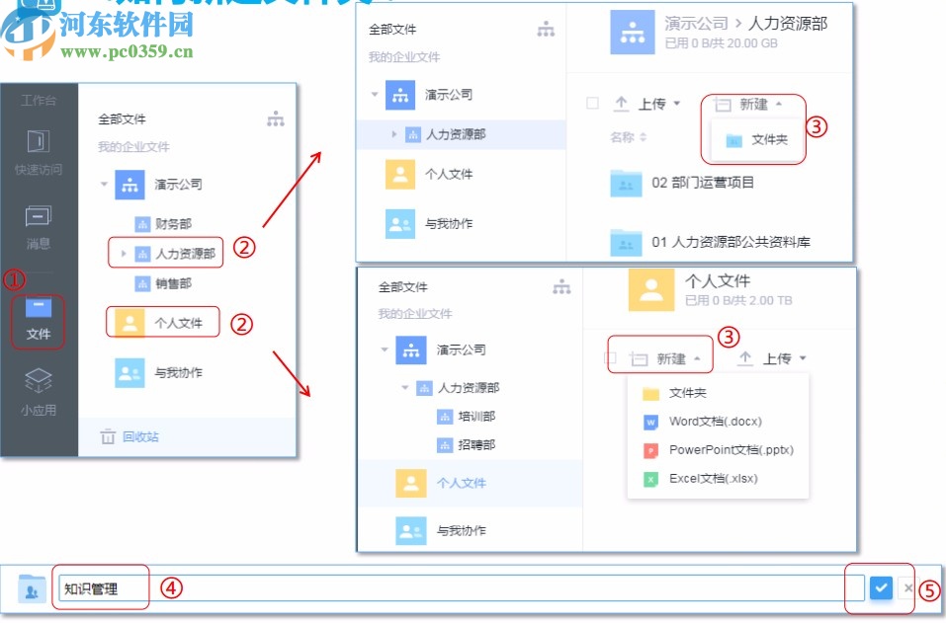This screenshot has height=623, width=946.
Task: Click the blue checkmark confirm button
Action: (881, 587)
